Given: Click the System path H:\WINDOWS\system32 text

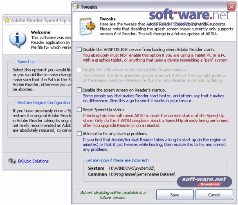Looking at the screenshot, I should (x=132, y=168).
